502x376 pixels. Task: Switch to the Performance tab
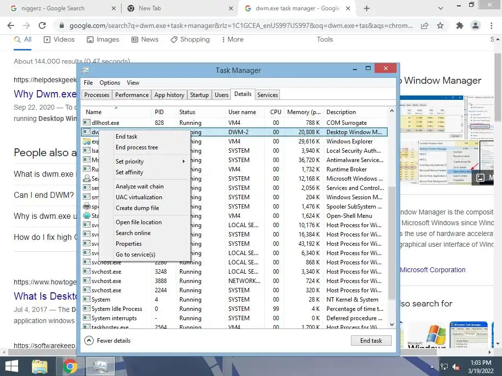click(x=132, y=94)
